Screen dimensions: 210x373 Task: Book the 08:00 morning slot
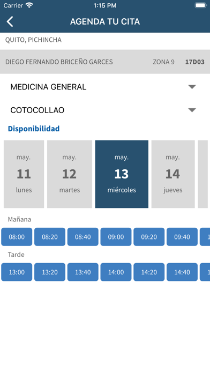pos(17,237)
